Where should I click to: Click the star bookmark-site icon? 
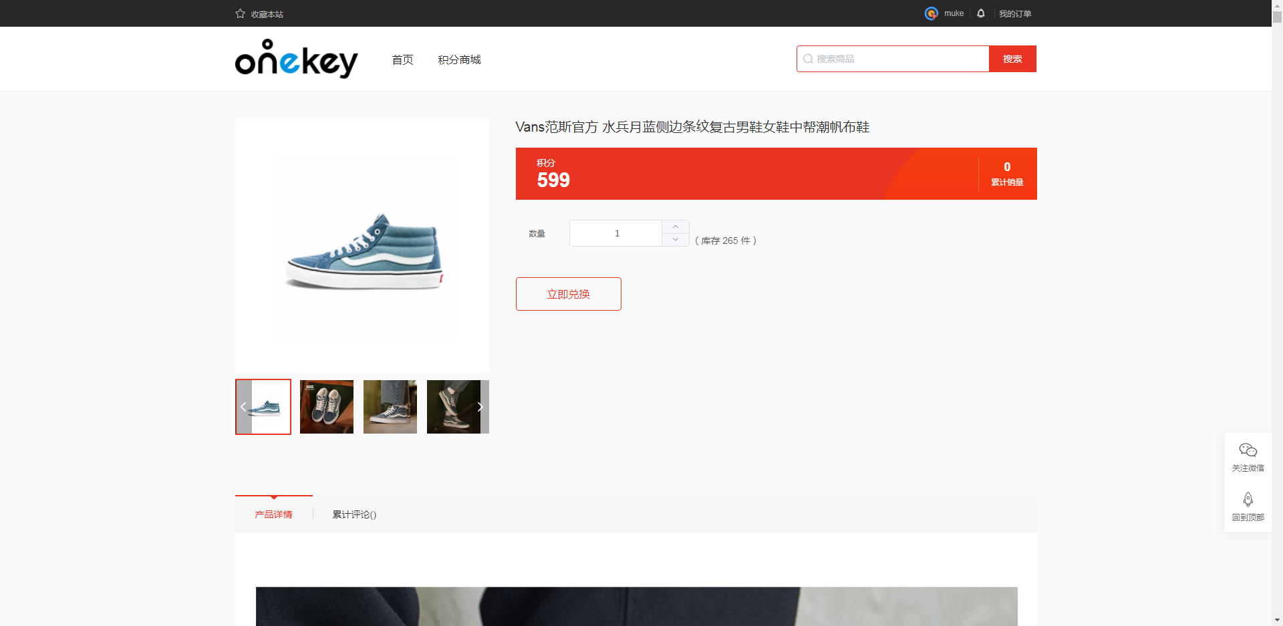241,13
